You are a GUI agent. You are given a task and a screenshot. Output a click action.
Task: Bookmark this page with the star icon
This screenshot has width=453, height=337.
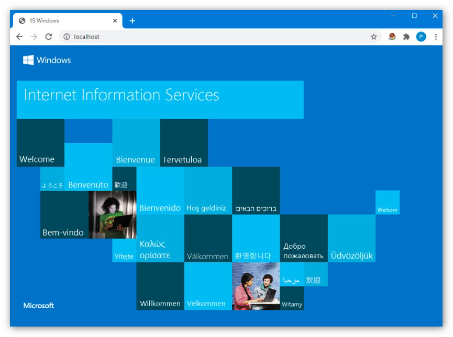373,37
